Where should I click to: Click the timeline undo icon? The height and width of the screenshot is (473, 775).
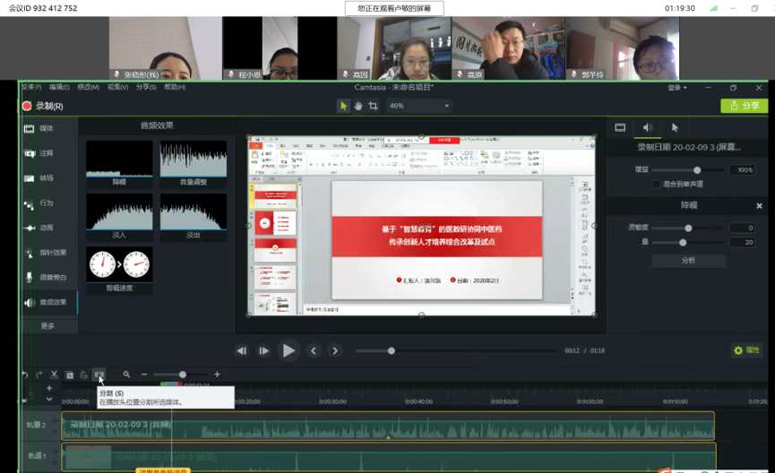25,374
